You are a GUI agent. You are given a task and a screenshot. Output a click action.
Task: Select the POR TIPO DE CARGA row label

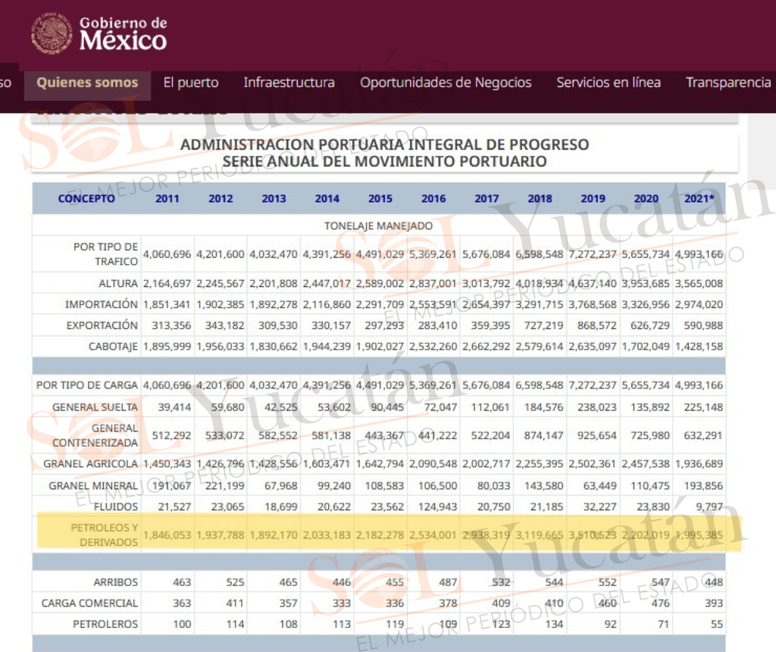click(x=86, y=385)
